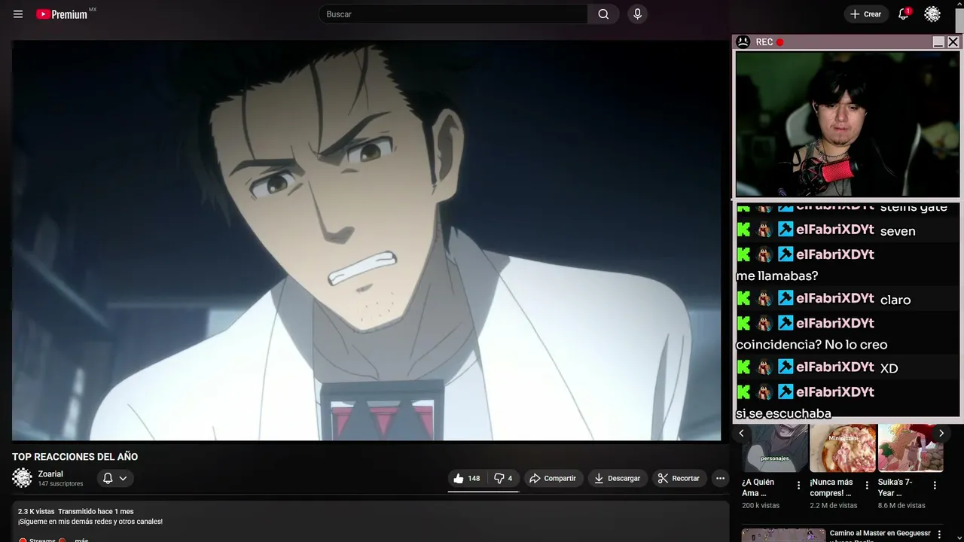Open the '¿A Quién Ama' video thumbnail
964x542 pixels.
[x=775, y=449]
